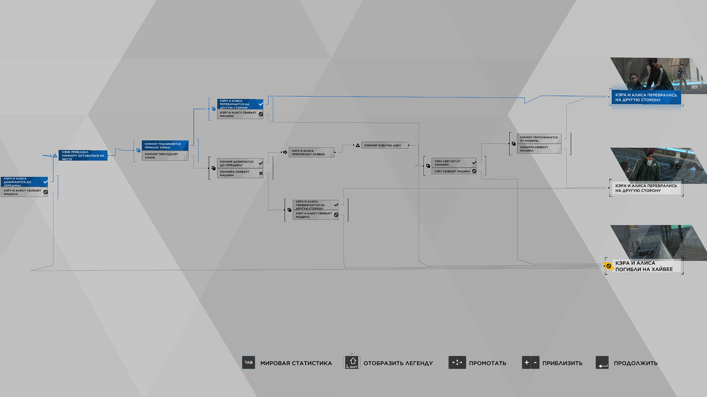This screenshot has width=707, height=397.
Task: Select node КОННОР ПРЕСЛЕДУЕТ AX400
Action: click(x=165, y=156)
